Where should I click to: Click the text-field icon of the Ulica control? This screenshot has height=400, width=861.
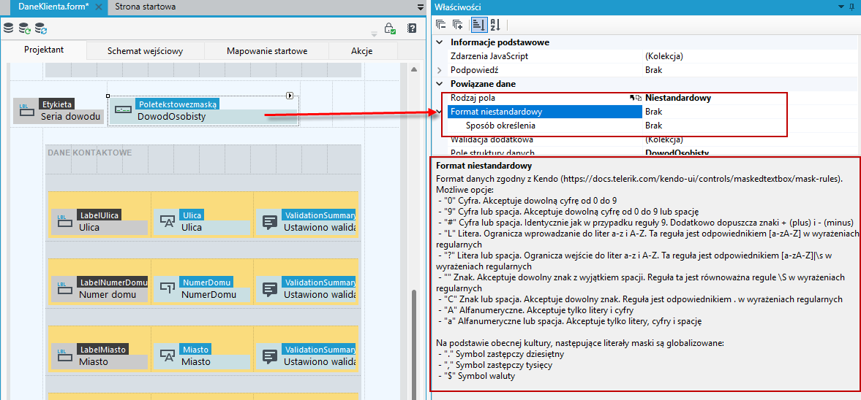click(167, 220)
